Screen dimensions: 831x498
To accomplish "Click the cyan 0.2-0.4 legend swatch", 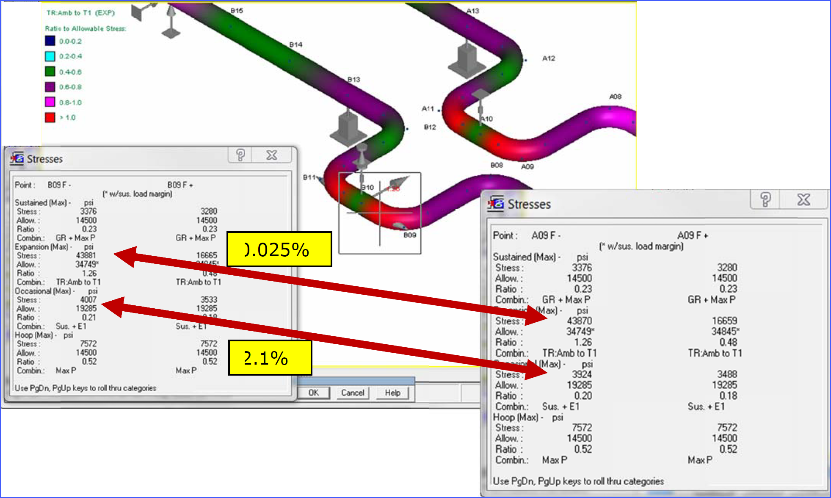I will click(50, 56).
